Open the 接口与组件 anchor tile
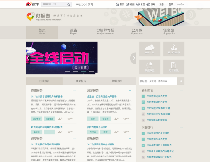The height and width of the screenshot is (162, 210). (x=174, y=49)
